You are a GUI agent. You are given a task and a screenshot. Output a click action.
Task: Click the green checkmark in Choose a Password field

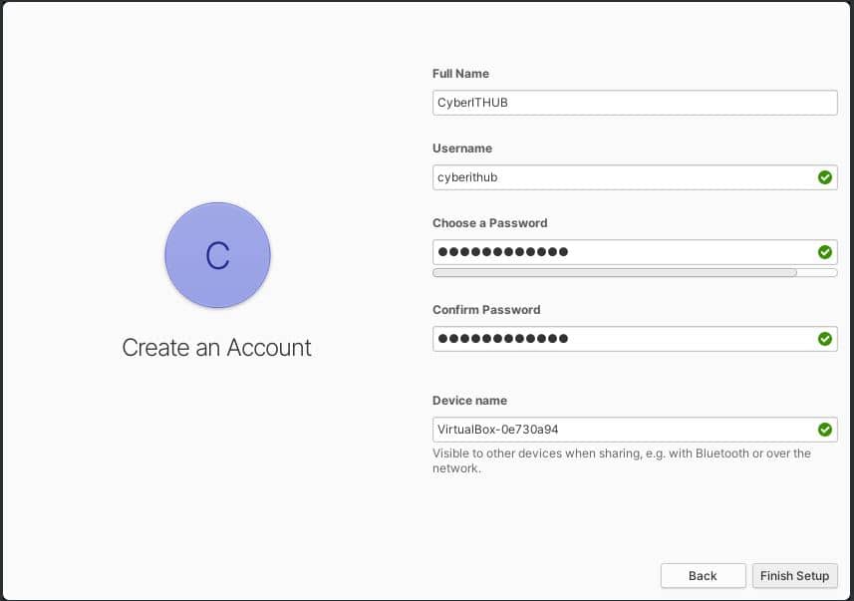pos(824,252)
